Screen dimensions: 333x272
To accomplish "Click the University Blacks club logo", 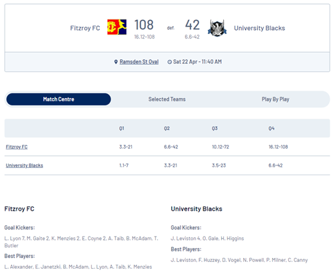I will (217, 28).
